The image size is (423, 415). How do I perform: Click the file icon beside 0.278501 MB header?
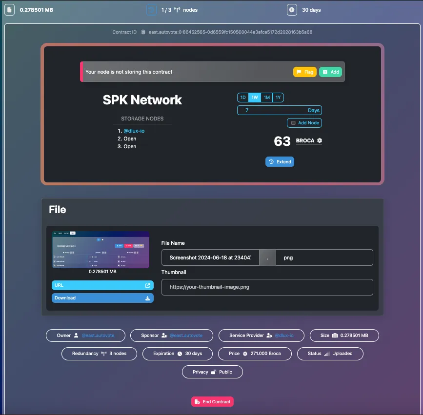tap(9, 10)
